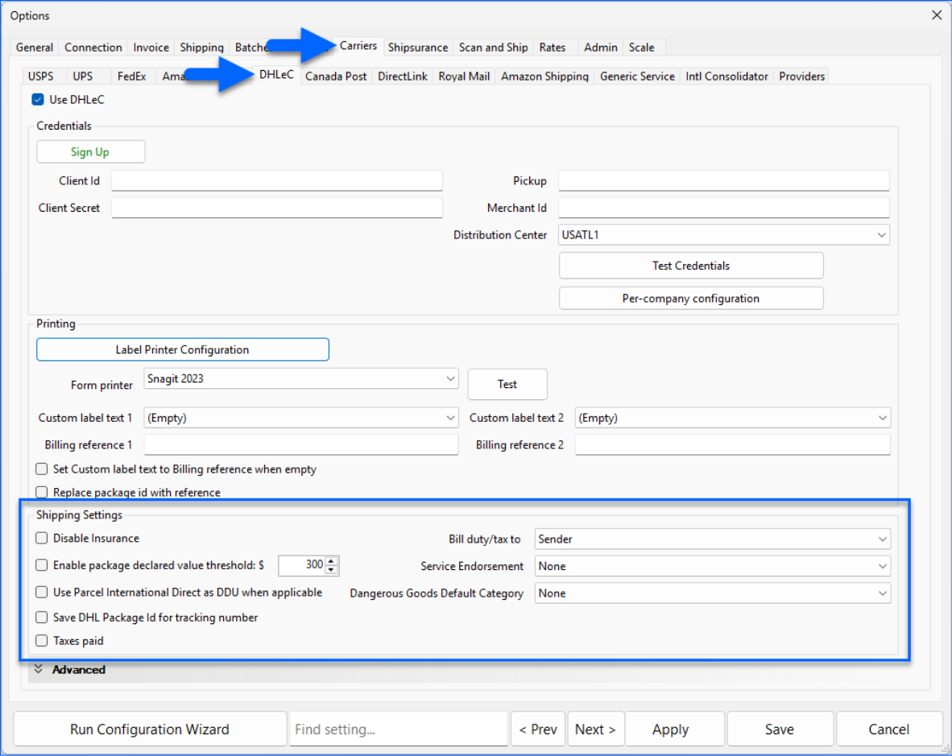This screenshot has width=952, height=756.
Task: Uncheck the Use DHLeC checkbox
Action: (37, 100)
